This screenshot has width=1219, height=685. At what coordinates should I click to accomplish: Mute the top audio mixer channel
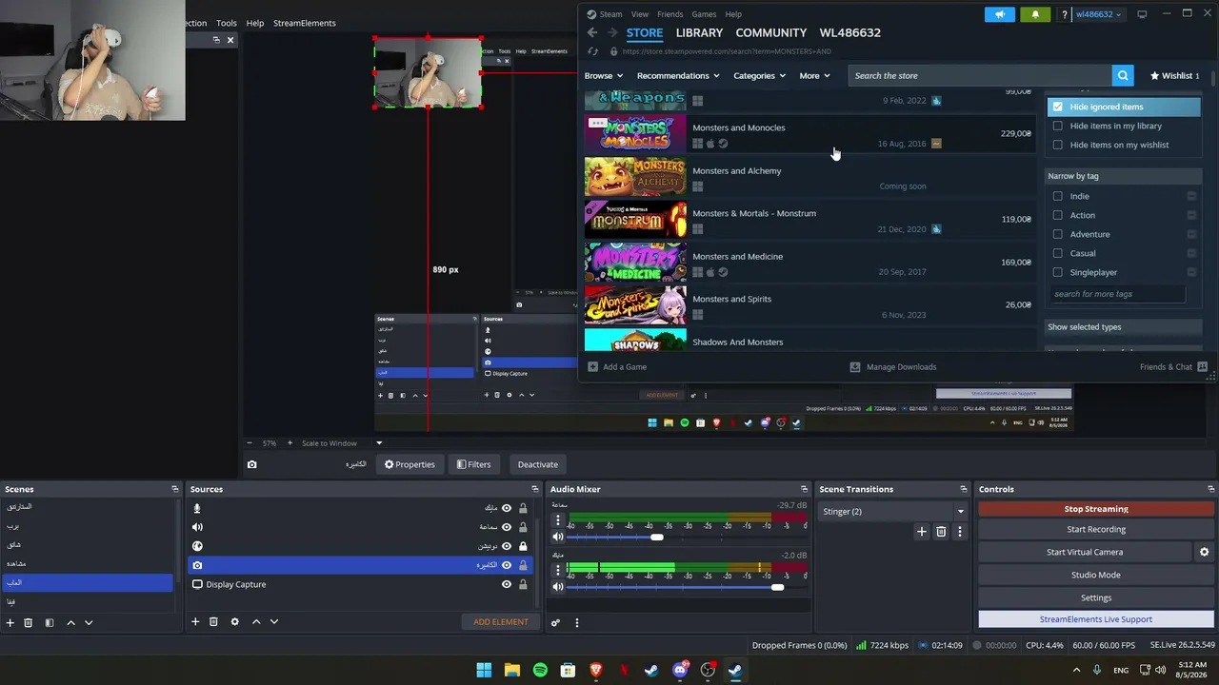click(558, 537)
